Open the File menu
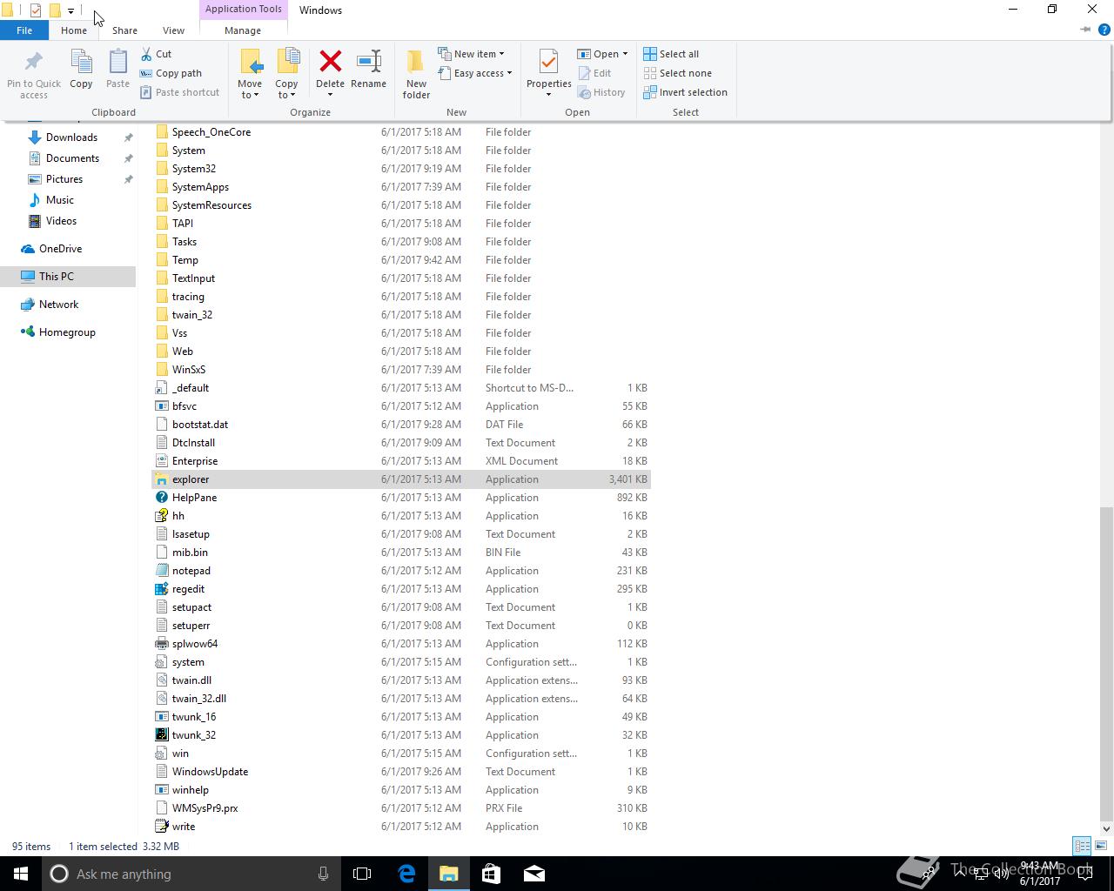The width and height of the screenshot is (1114, 891). point(24,30)
